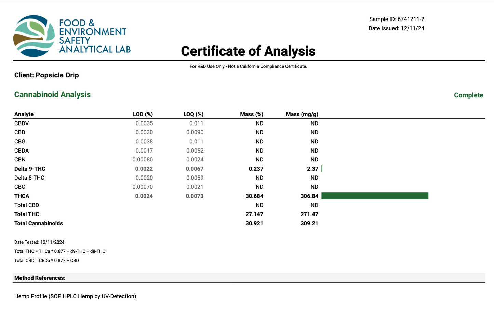Image resolution: width=494 pixels, height=313 pixels.
Task: Click the long green THCA bar
Action: [x=375, y=196]
